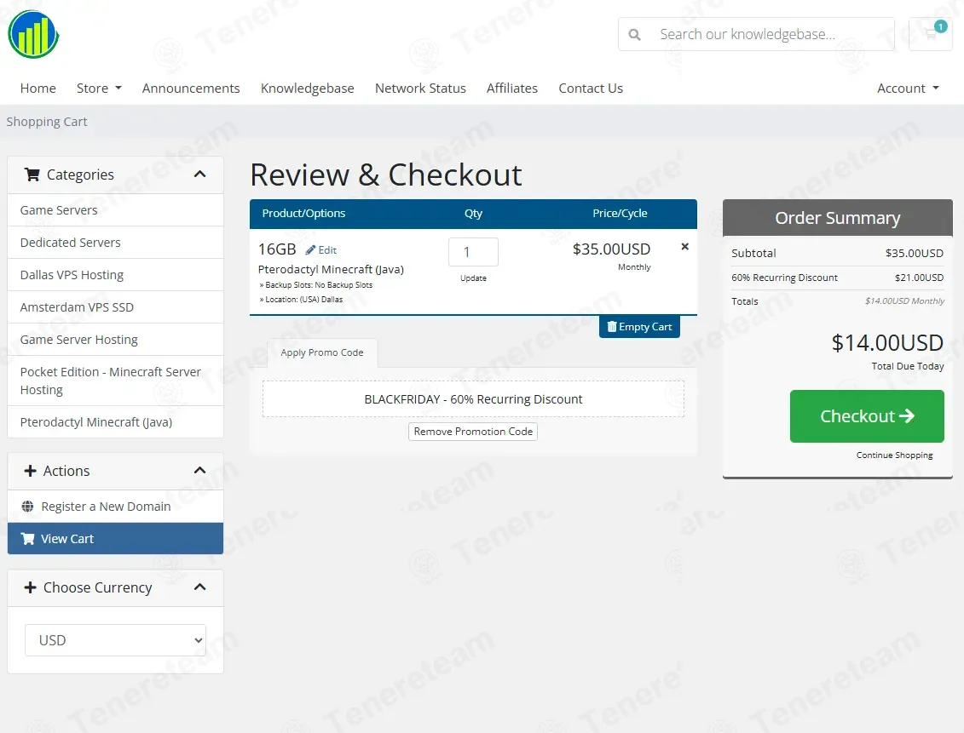Open Game Server Hosting category
Screen dimensions: 964x733
click(116, 340)
